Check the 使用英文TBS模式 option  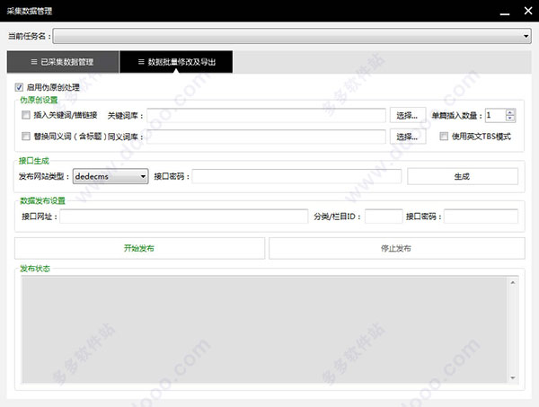tap(444, 137)
